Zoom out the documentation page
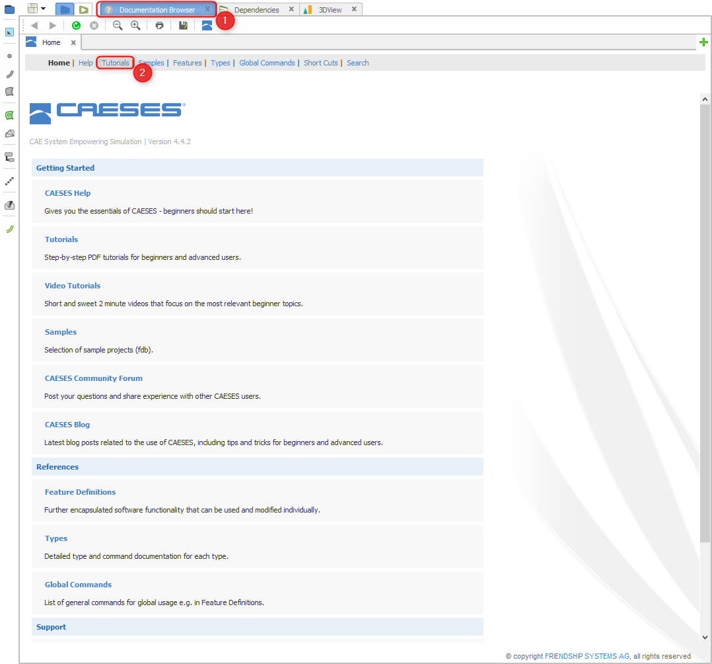The width and height of the screenshot is (712, 664). pyautogui.click(x=118, y=26)
